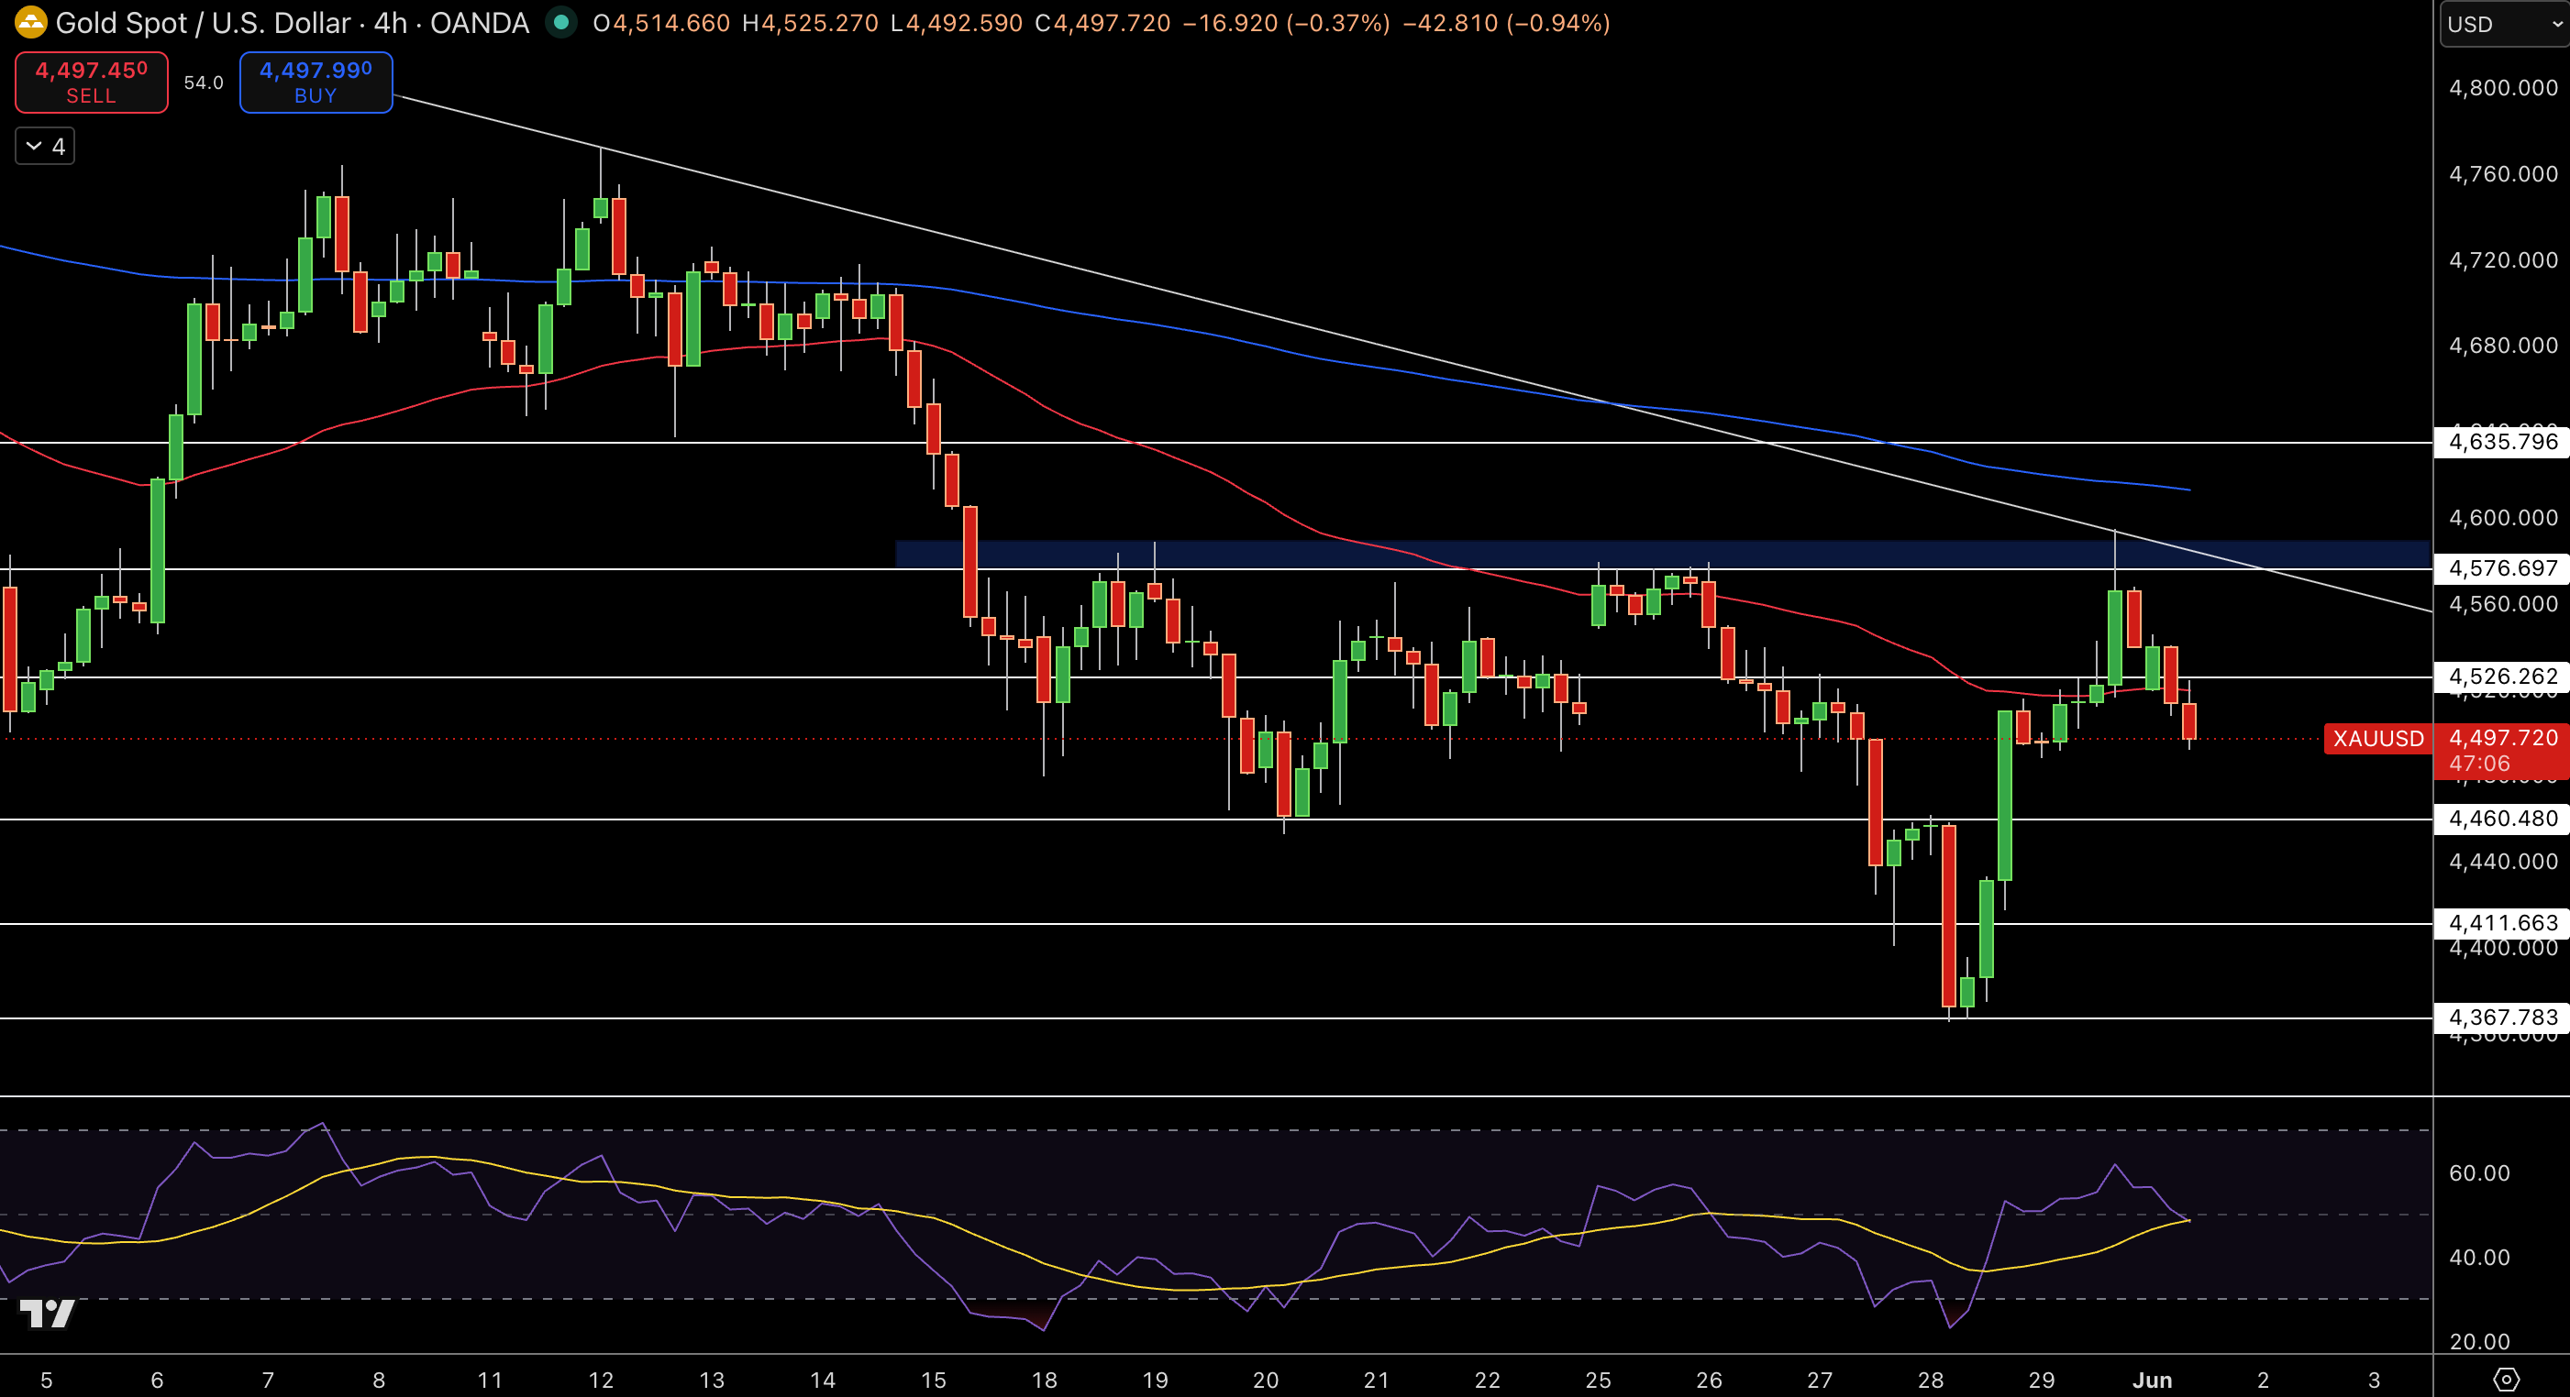Click the 47:06 candle countdown label
This screenshot has height=1397, width=2570.
(x=2479, y=764)
